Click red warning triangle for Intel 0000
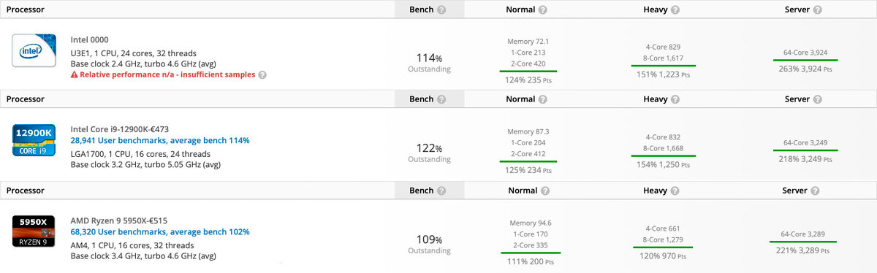This screenshot has height=273, width=877. pyautogui.click(x=75, y=74)
